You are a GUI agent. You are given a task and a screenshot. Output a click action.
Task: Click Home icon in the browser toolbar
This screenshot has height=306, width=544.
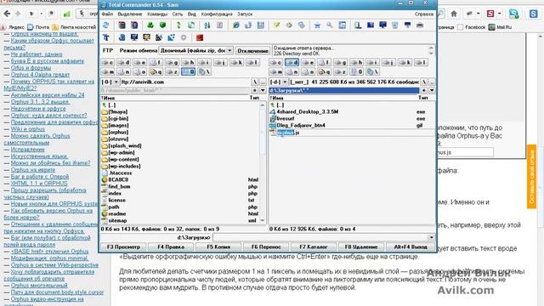tap(454, 14)
